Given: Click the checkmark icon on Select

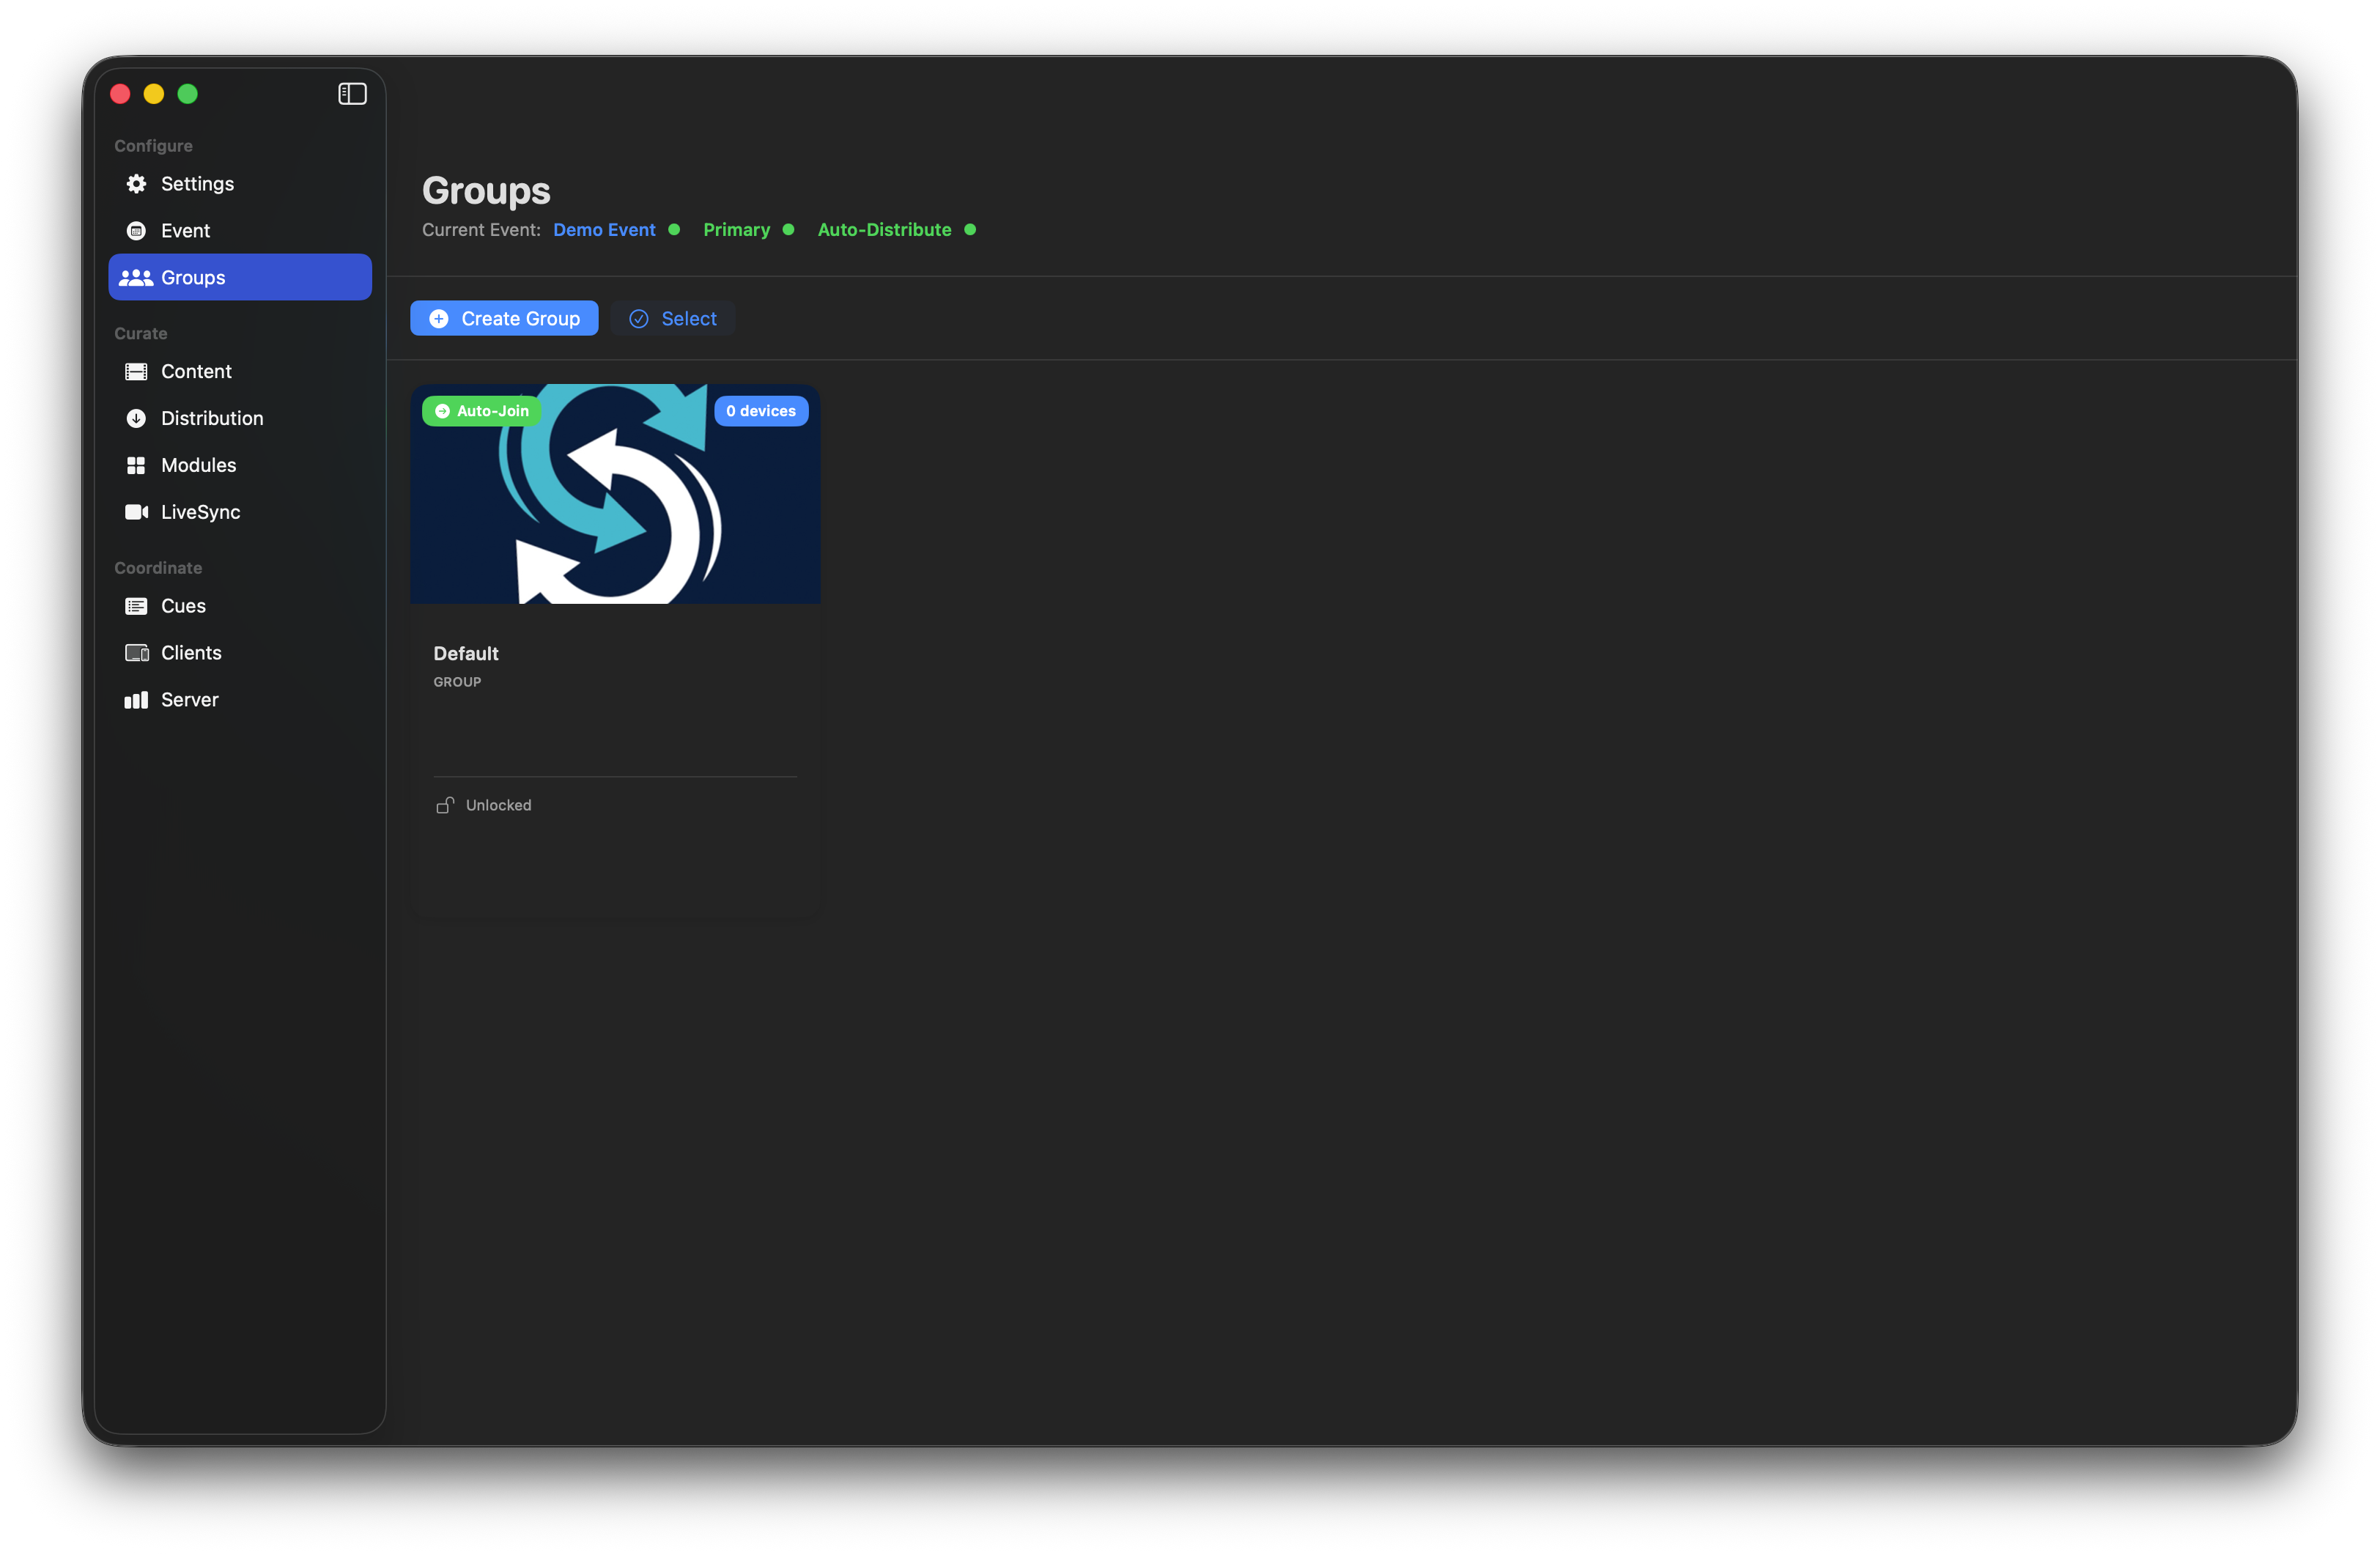Looking at the screenshot, I should [x=639, y=319].
